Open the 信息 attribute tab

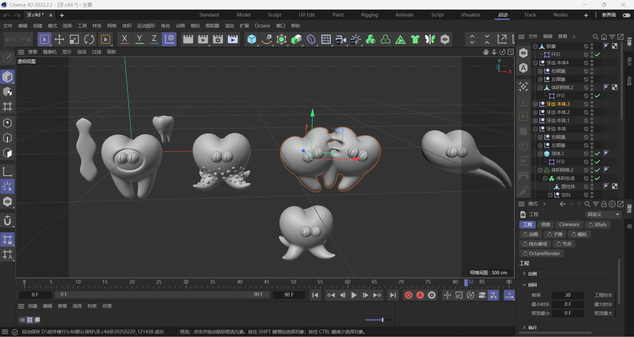[546, 224]
